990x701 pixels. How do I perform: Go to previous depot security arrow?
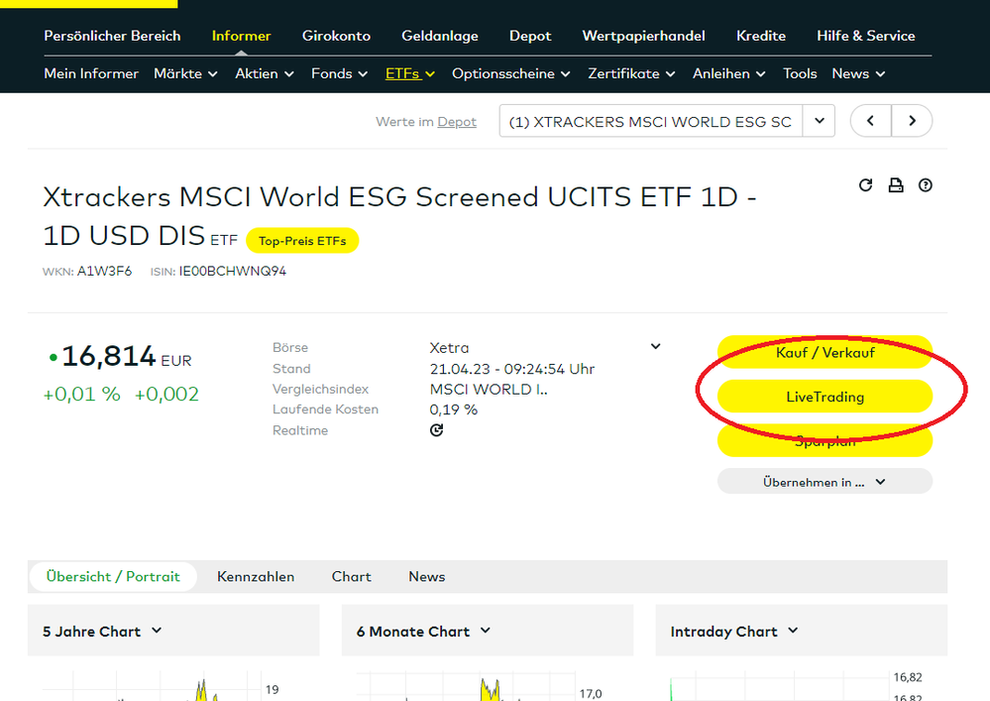click(871, 121)
